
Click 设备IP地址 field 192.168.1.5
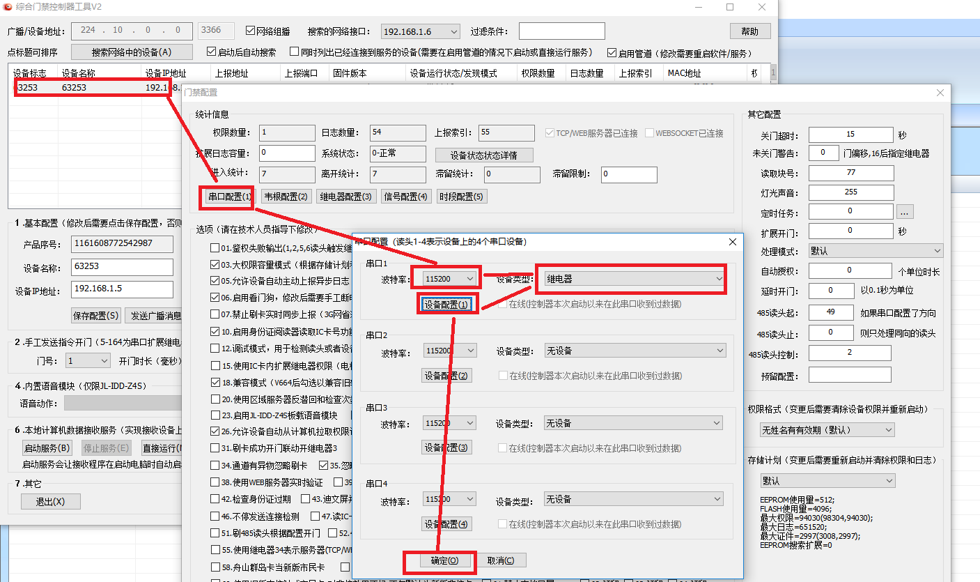click(x=122, y=290)
